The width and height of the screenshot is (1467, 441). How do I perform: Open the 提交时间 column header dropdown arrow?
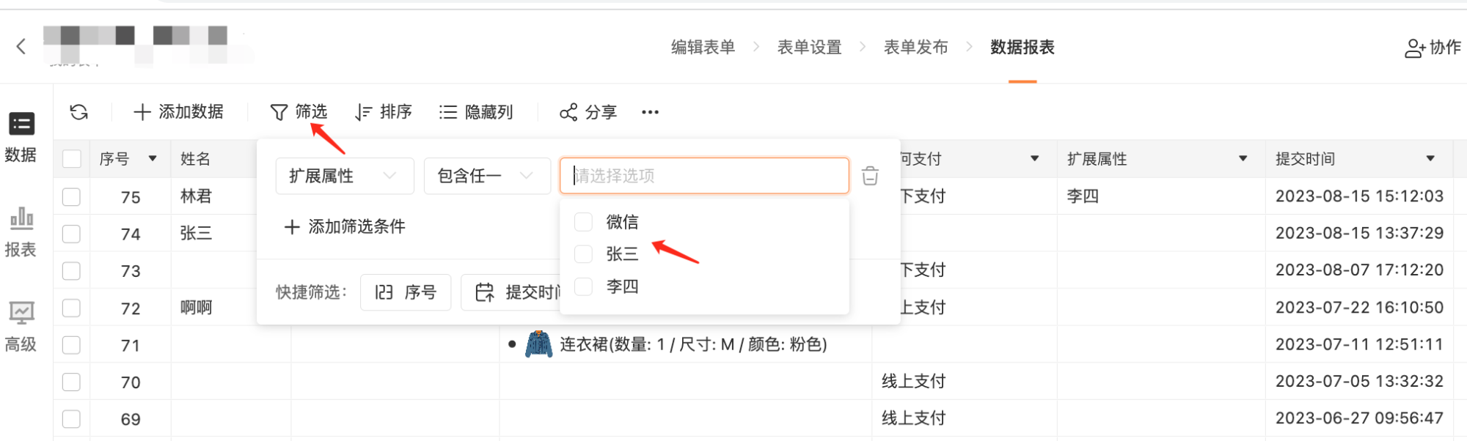pos(1430,159)
